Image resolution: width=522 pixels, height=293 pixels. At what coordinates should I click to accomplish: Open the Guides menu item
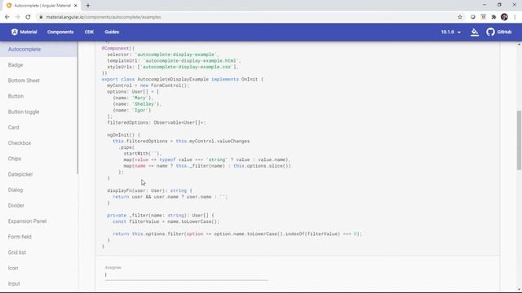[112, 32]
